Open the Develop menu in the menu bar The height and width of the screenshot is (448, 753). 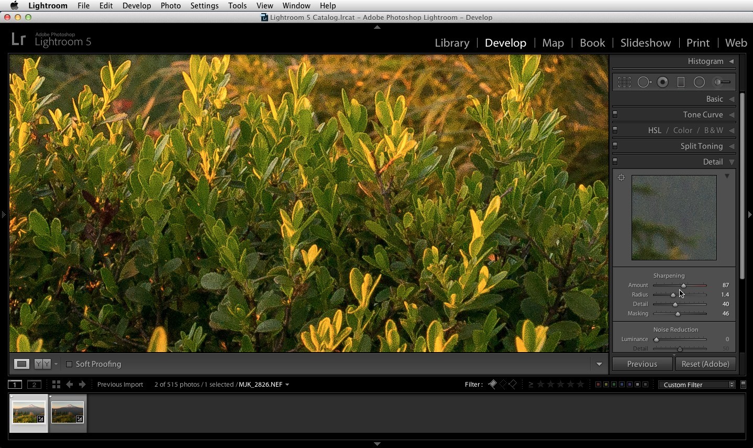point(137,6)
